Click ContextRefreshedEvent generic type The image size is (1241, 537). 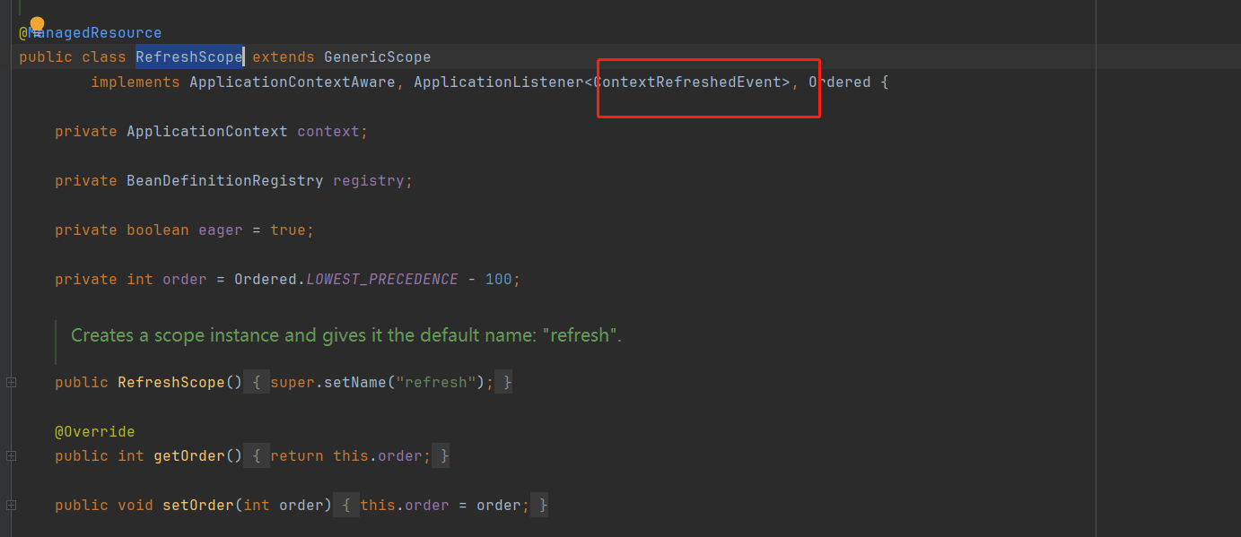[687, 82]
